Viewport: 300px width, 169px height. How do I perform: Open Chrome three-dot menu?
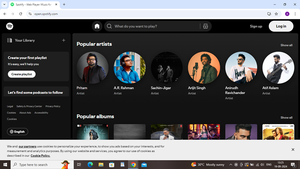295,14
